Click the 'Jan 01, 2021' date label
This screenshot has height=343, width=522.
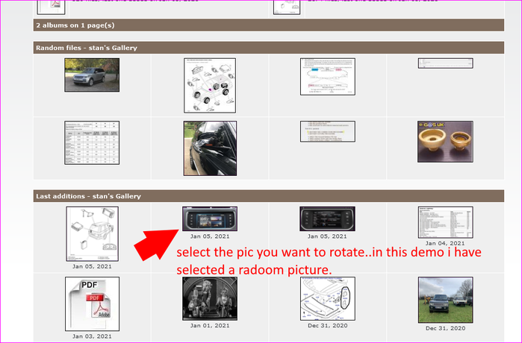click(x=210, y=326)
